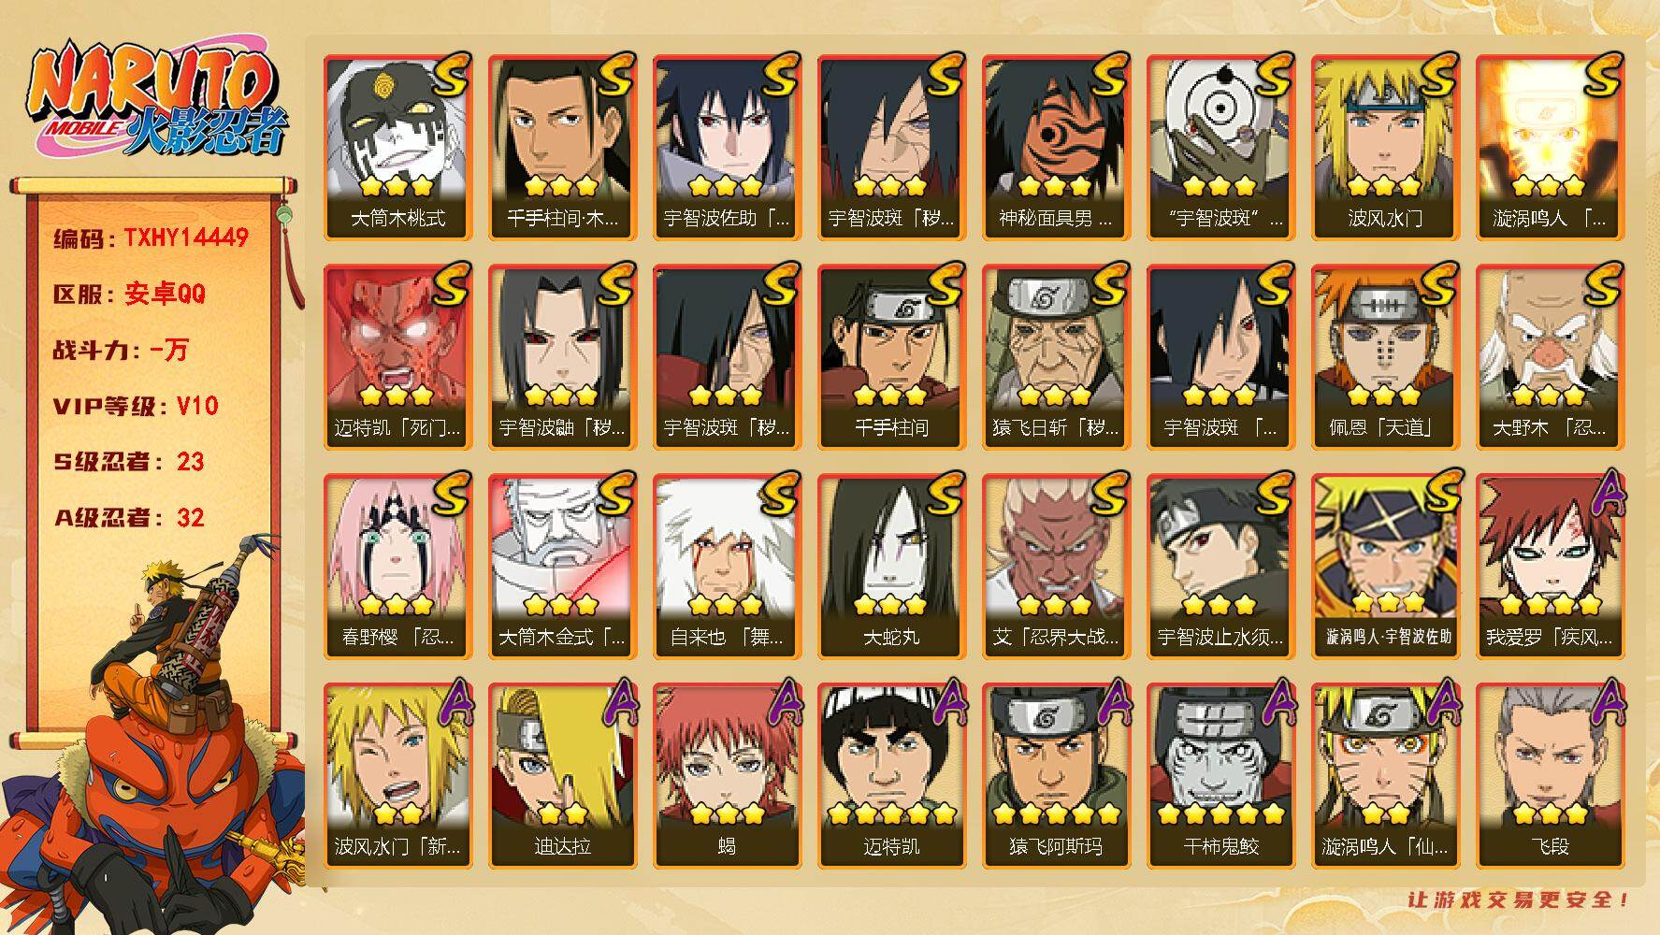
Task: Click the VIP等级 V10 label
Action: click(136, 406)
